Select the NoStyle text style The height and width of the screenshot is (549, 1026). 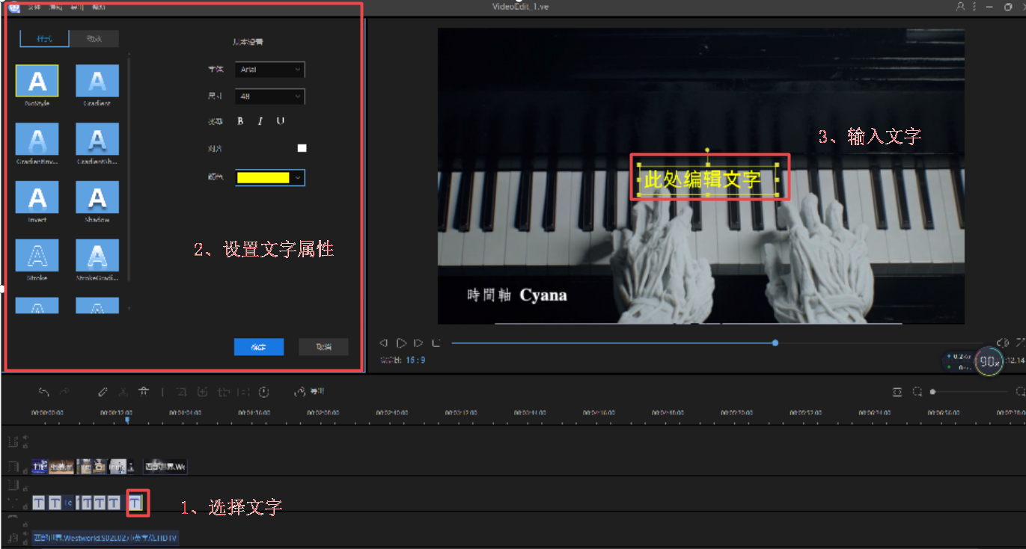coord(37,81)
